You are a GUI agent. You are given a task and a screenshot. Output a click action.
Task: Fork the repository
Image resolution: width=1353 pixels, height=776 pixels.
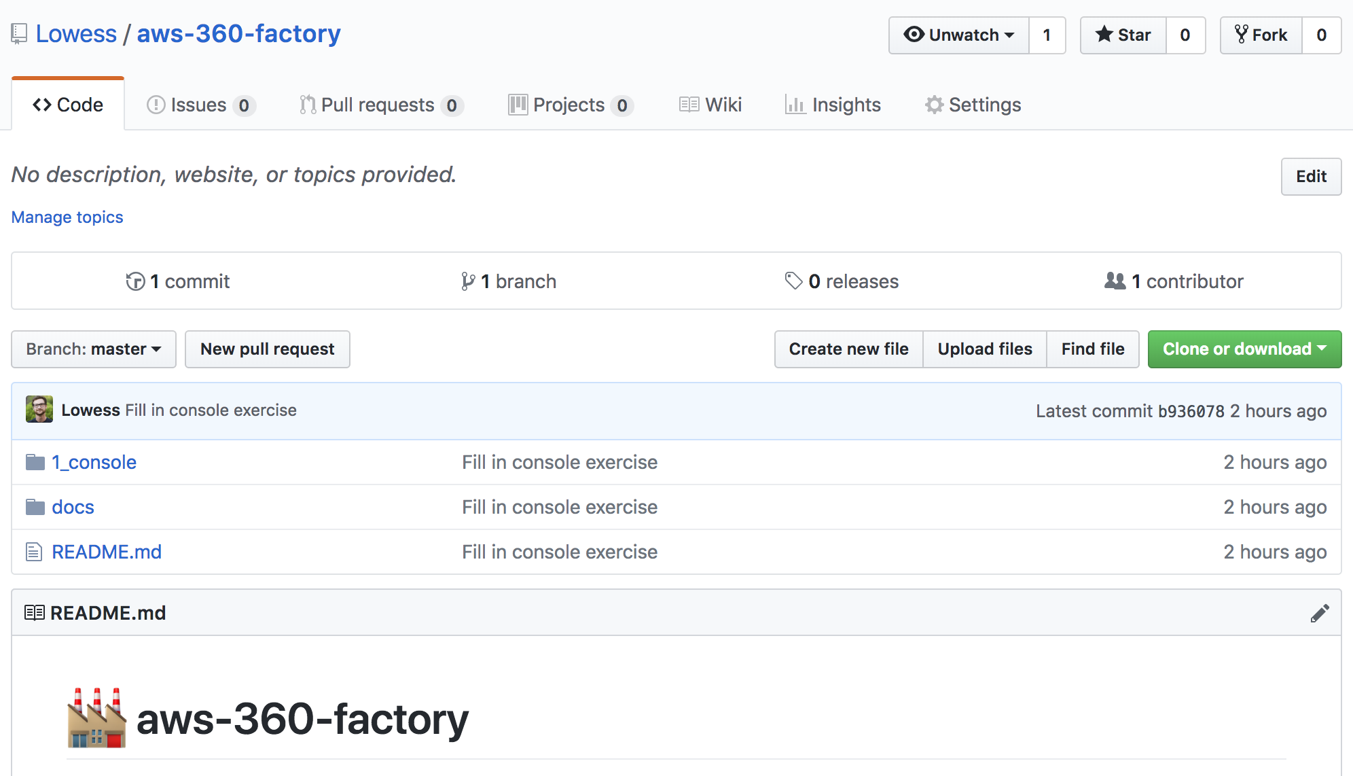[1261, 35]
